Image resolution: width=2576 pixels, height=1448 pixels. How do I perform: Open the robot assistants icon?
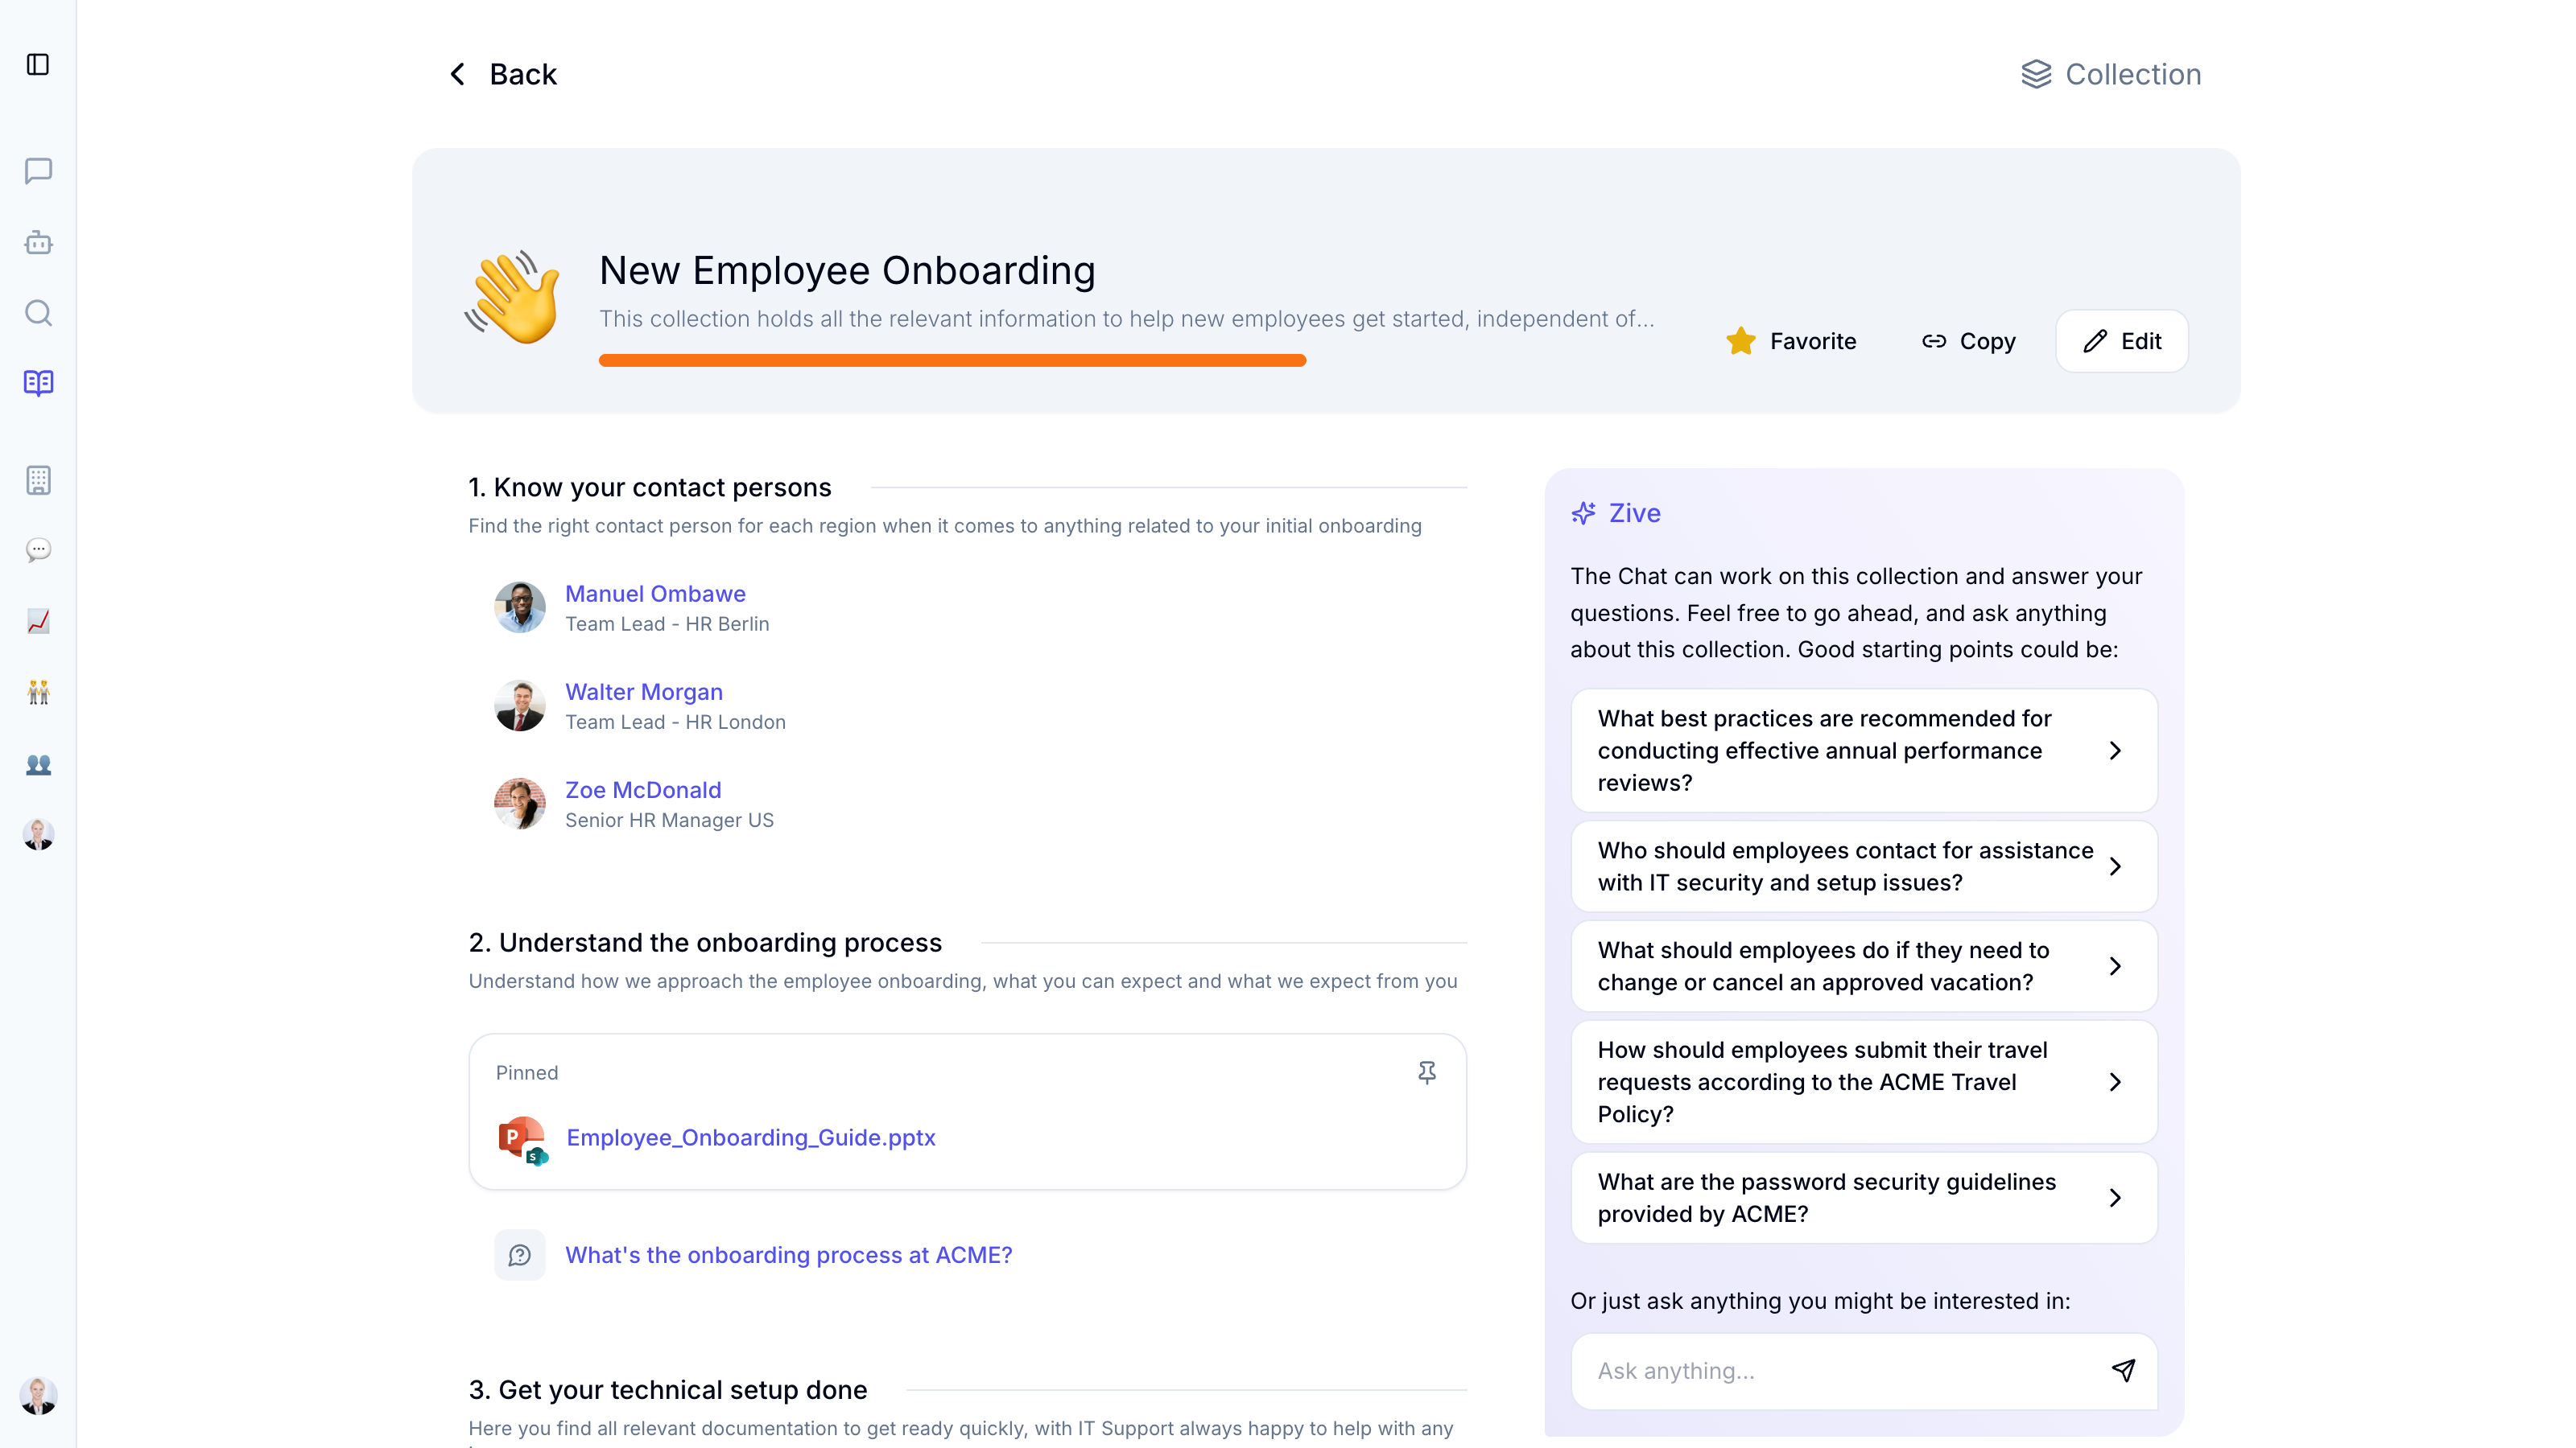pyautogui.click(x=38, y=243)
